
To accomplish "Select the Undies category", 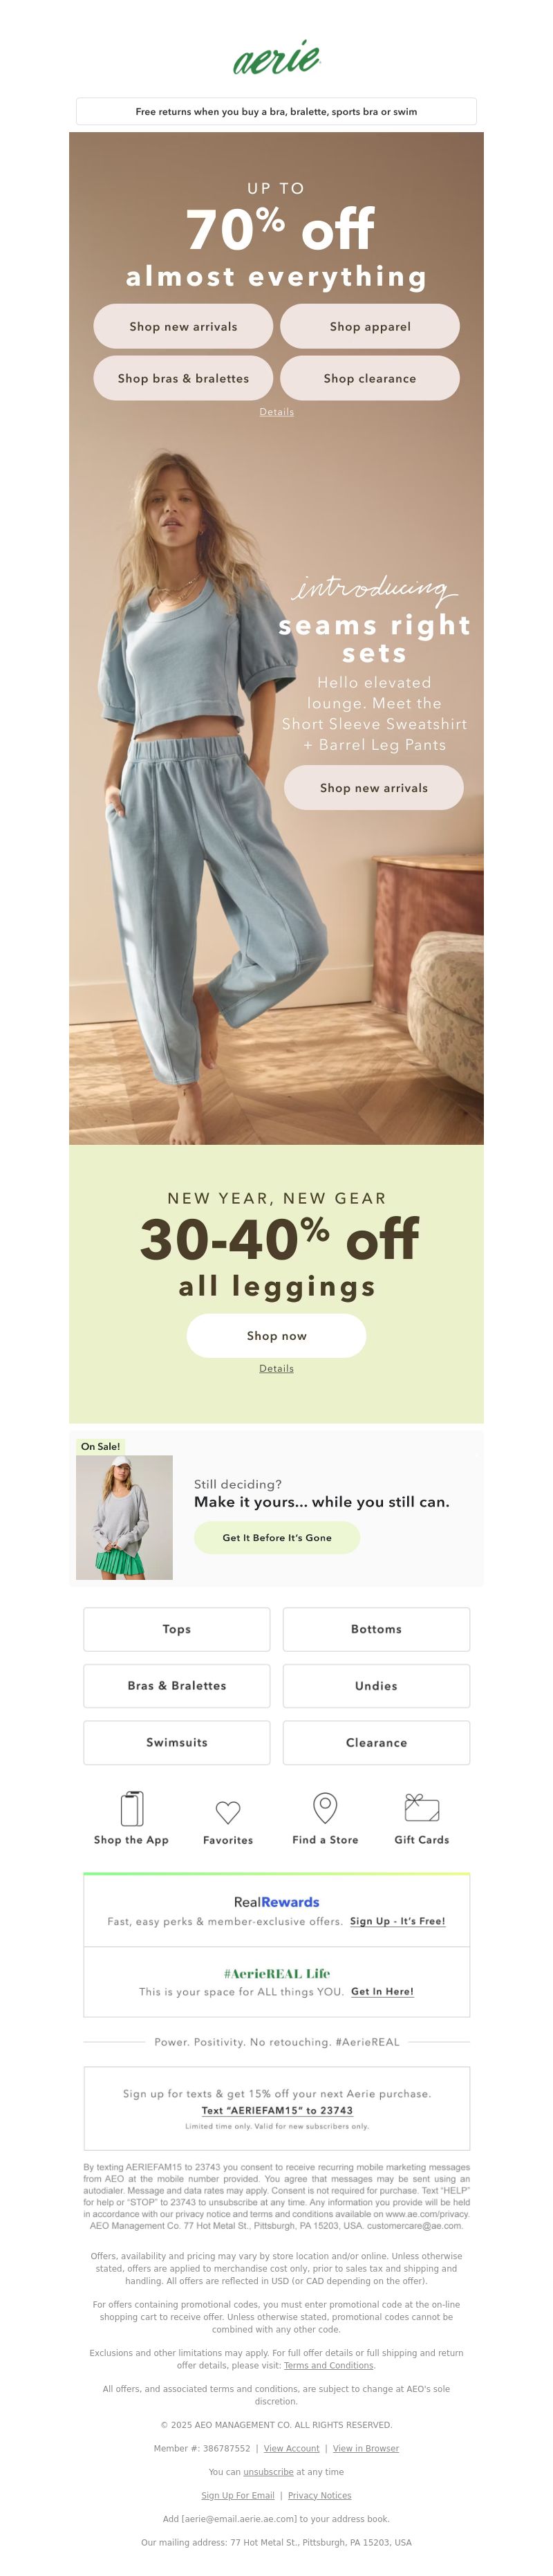I will (376, 1686).
